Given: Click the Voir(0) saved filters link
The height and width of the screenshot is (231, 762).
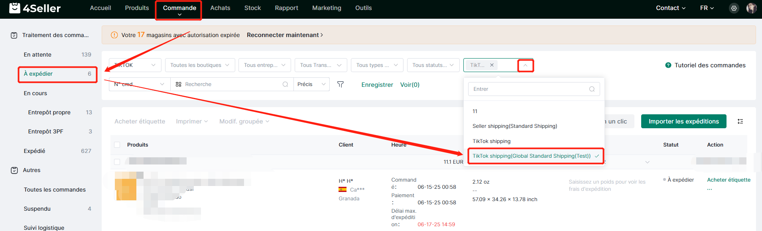Looking at the screenshot, I should click(410, 85).
